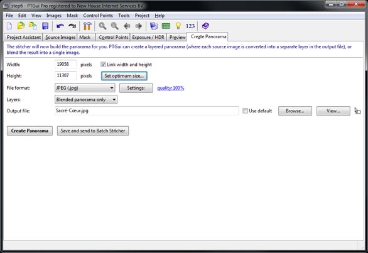Click the lightbulb icon
The width and height of the screenshot is (368, 253).
(178, 26)
